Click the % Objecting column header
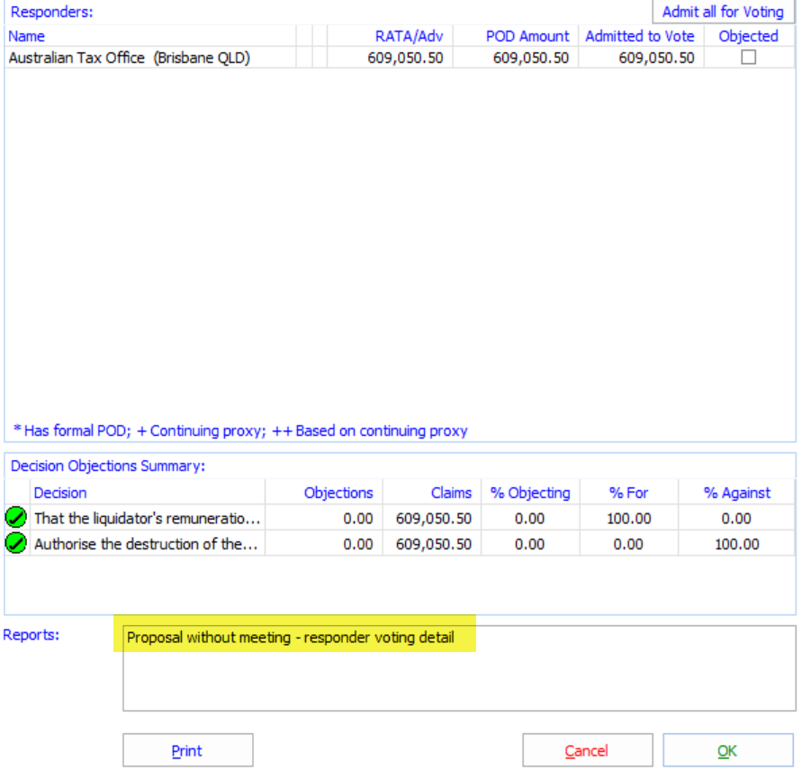The width and height of the screenshot is (811, 780). click(530, 493)
